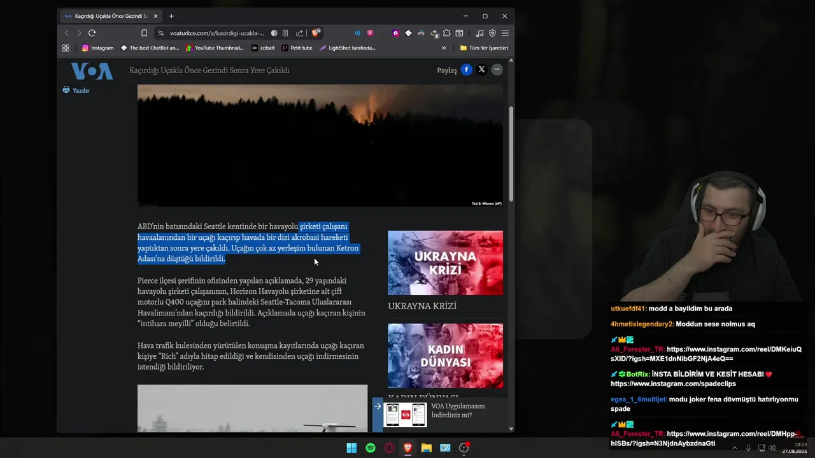
Task: Open reader mode icon in address bar
Action: [285, 33]
